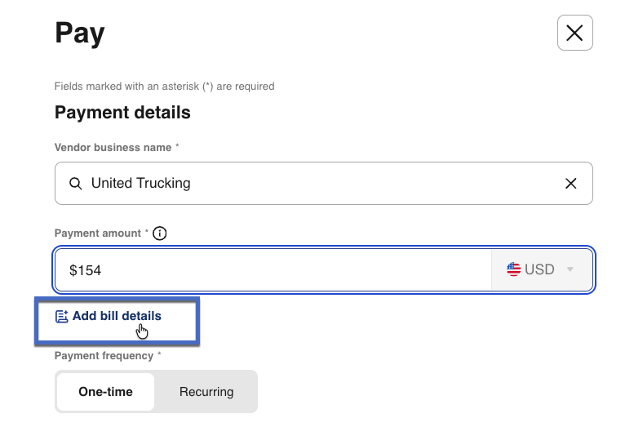The image size is (634, 436).
Task: Click the Vendor business name label
Action: (113, 148)
